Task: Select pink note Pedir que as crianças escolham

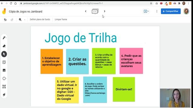Action: 131,61
